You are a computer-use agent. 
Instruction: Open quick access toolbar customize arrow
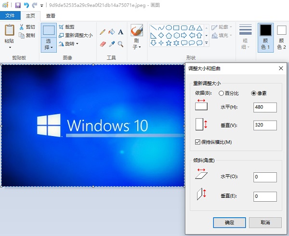(41, 6)
